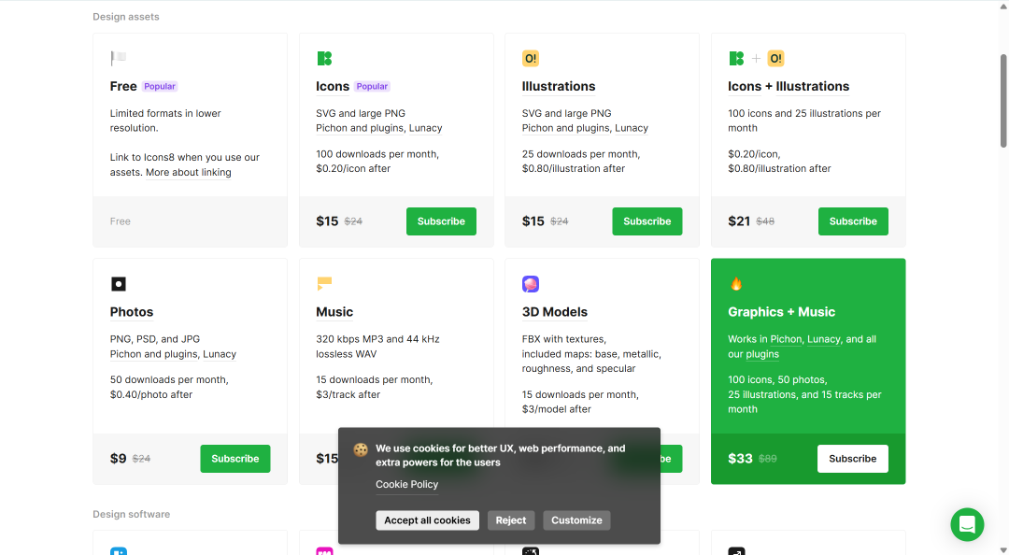Follow Lunacy link on Graphics + Music card
The width and height of the screenshot is (1009, 555).
(x=824, y=339)
